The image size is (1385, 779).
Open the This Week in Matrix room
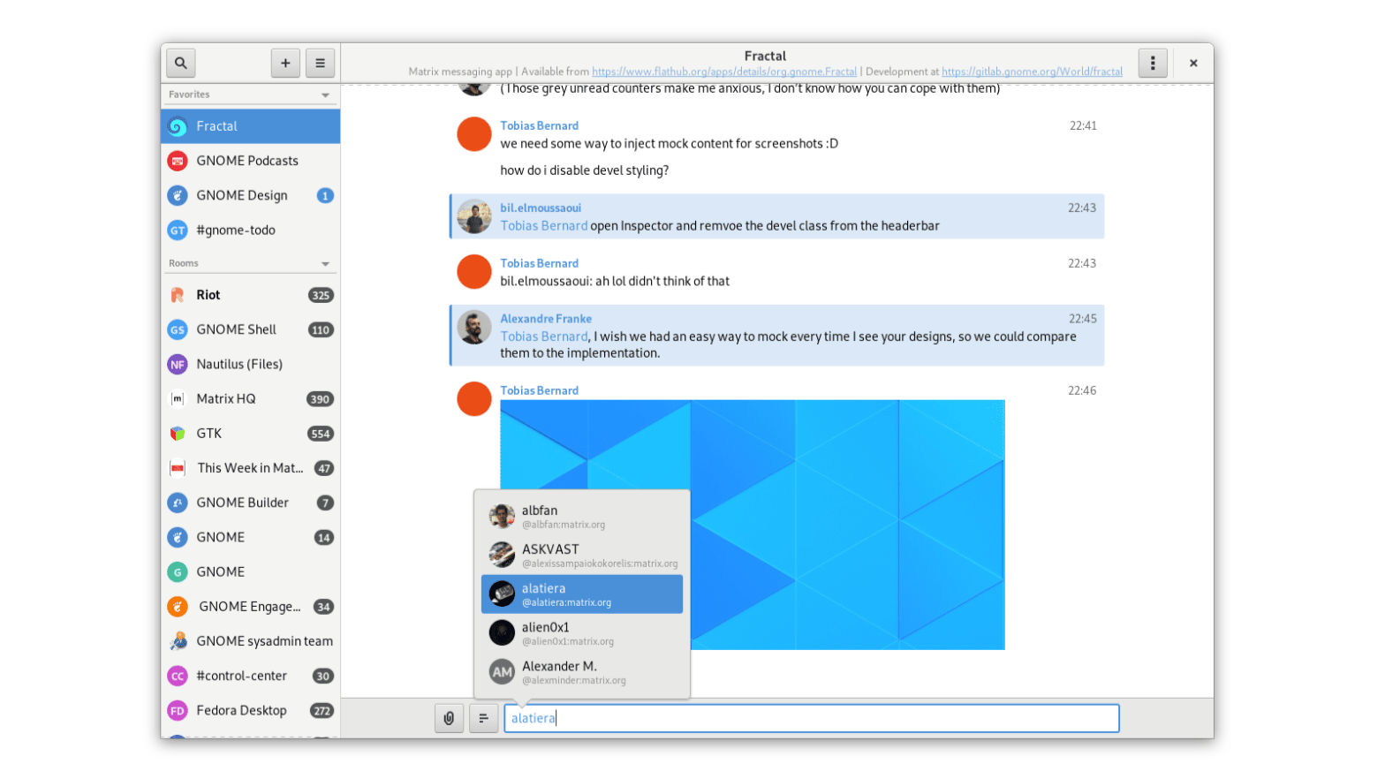tap(251, 468)
